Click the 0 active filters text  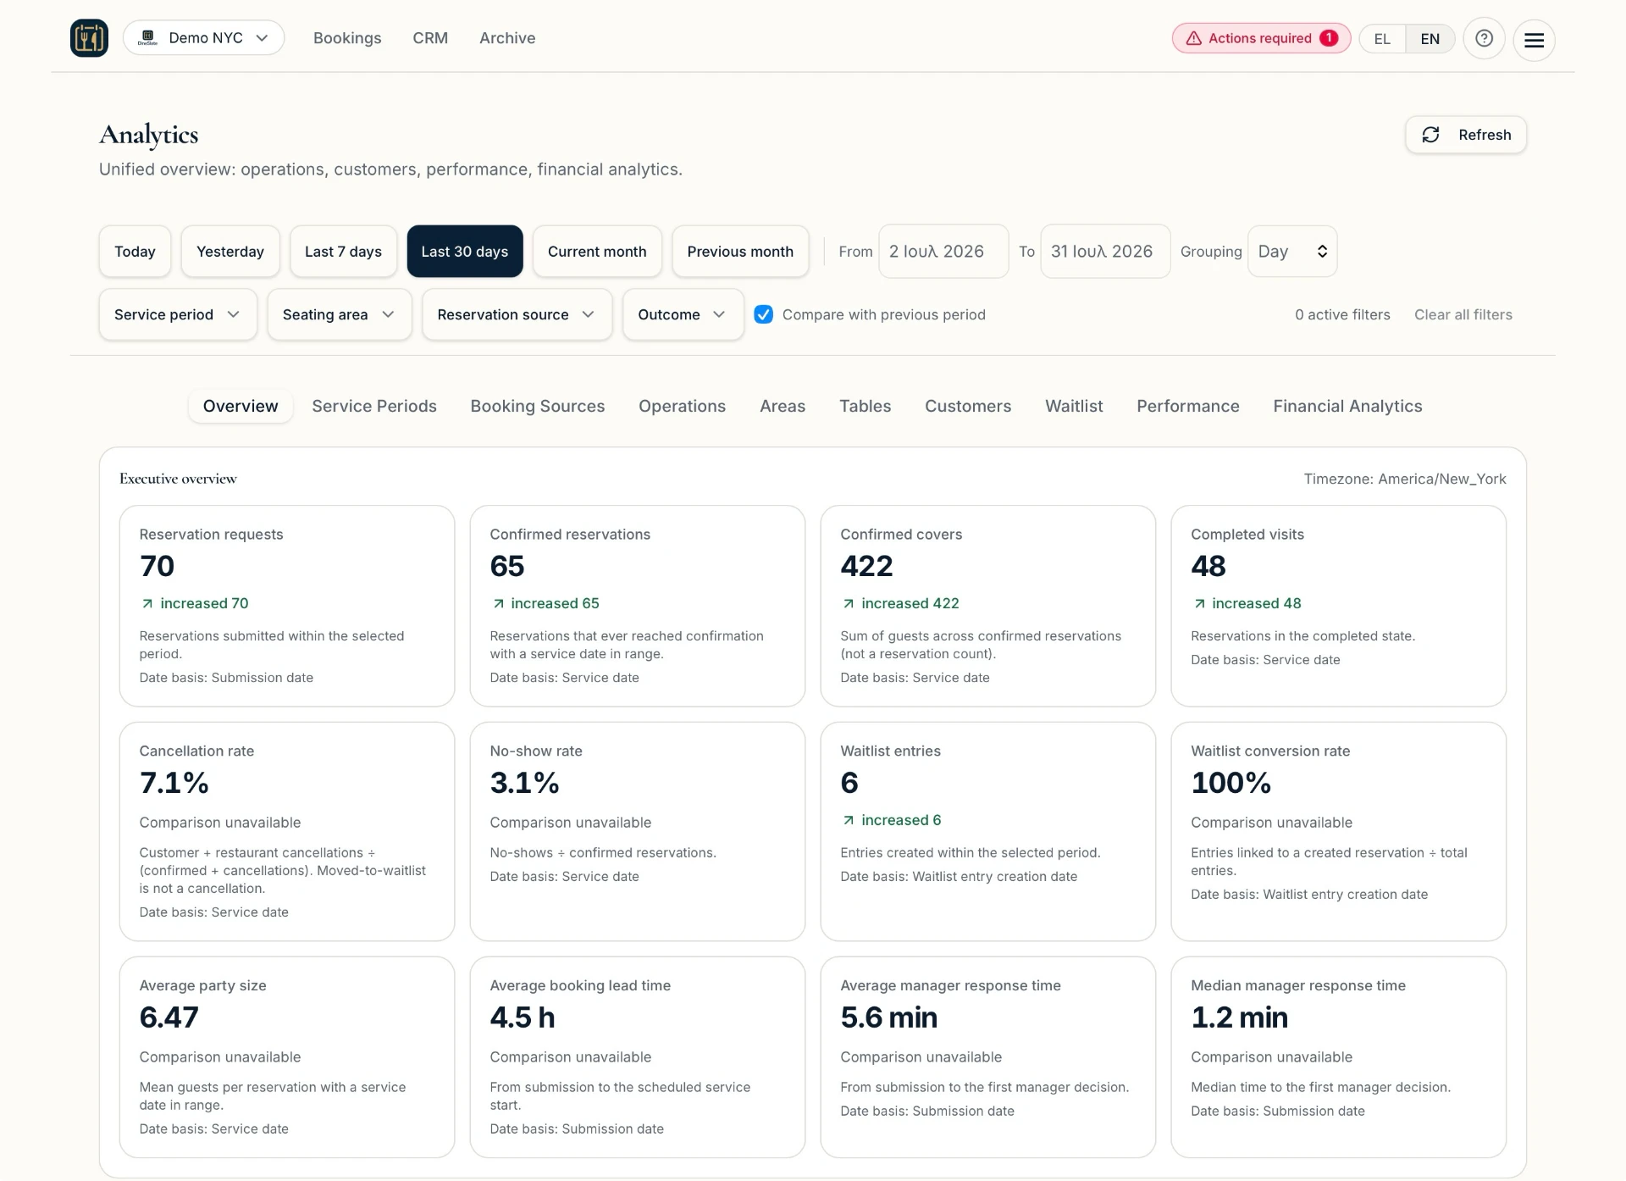click(1342, 314)
